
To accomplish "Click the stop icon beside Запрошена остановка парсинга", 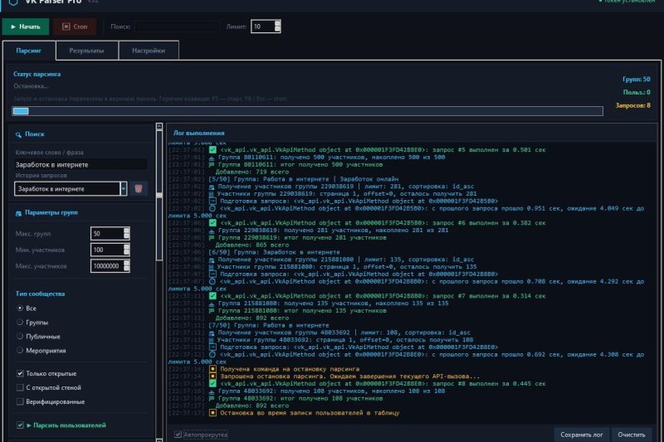I will pos(212,376).
